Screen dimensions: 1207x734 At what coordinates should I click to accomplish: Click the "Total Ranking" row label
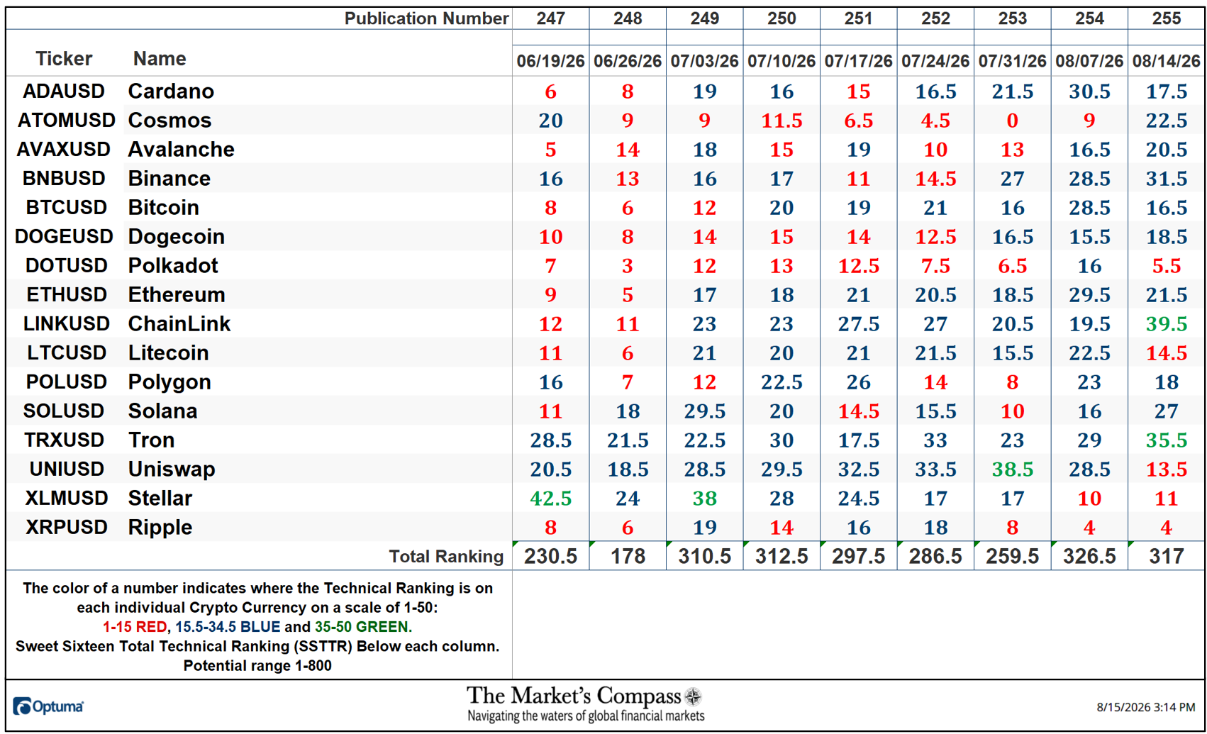(446, 557)
